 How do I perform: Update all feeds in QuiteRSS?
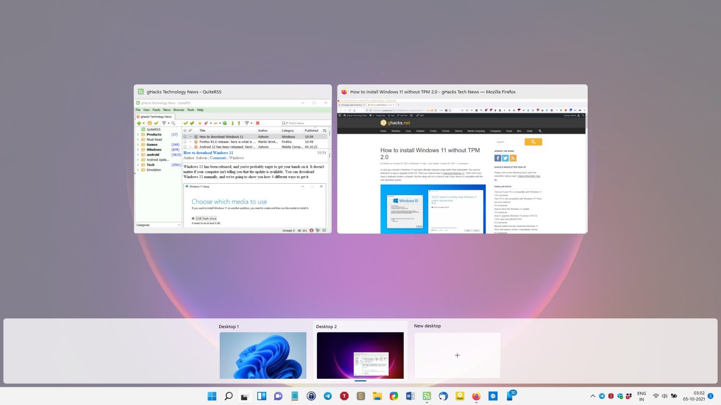[x=149, y=123]
